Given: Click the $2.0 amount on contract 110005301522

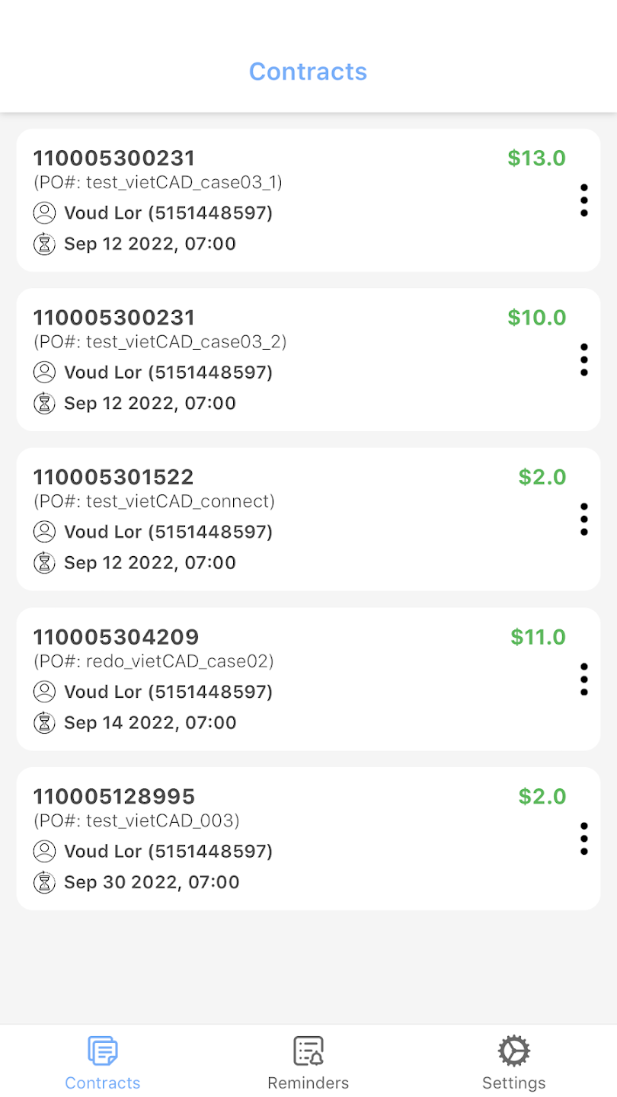Looking at the screenshot, I should point(542,477).
